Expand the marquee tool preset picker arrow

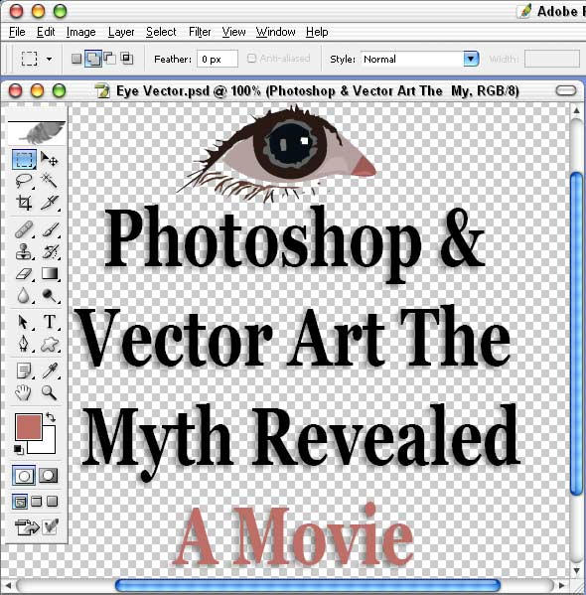[x=49, y=59]
